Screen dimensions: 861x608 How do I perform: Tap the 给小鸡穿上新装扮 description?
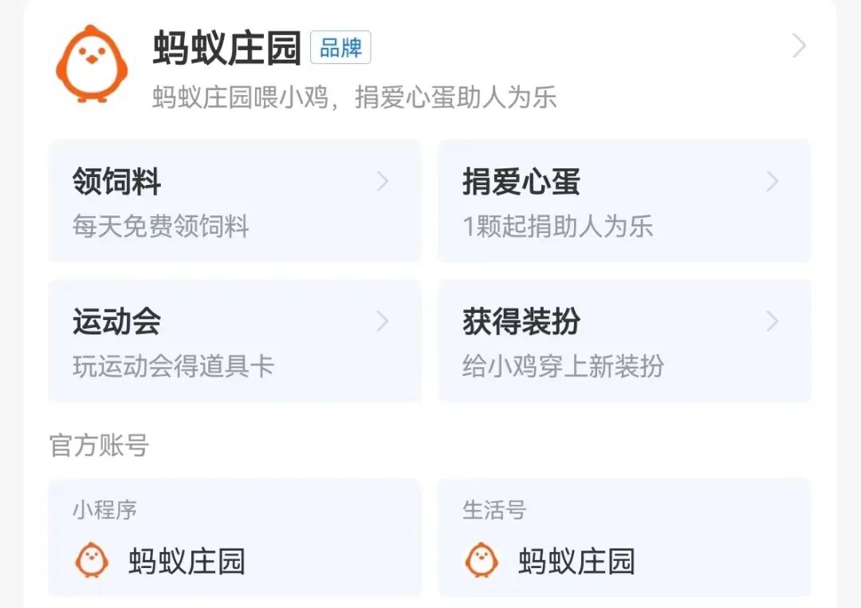(563, 366)
